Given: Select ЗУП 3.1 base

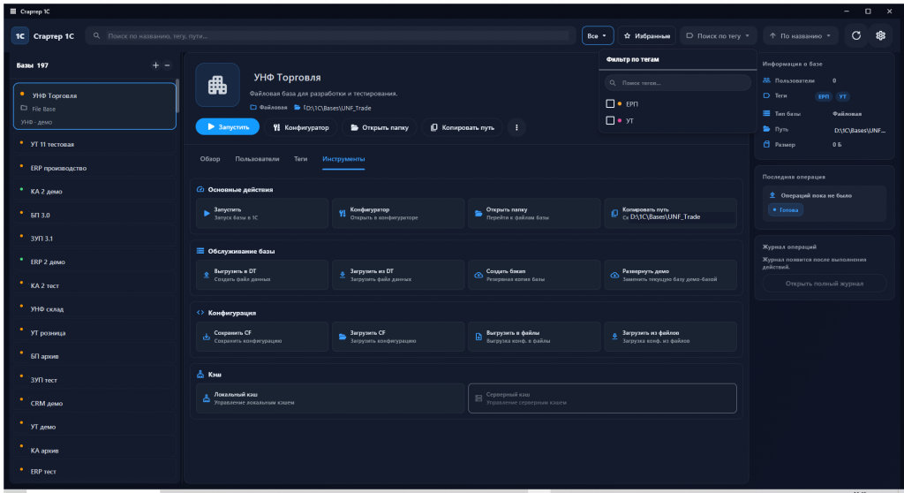Looking at the screenshot, I should [95, 239].
